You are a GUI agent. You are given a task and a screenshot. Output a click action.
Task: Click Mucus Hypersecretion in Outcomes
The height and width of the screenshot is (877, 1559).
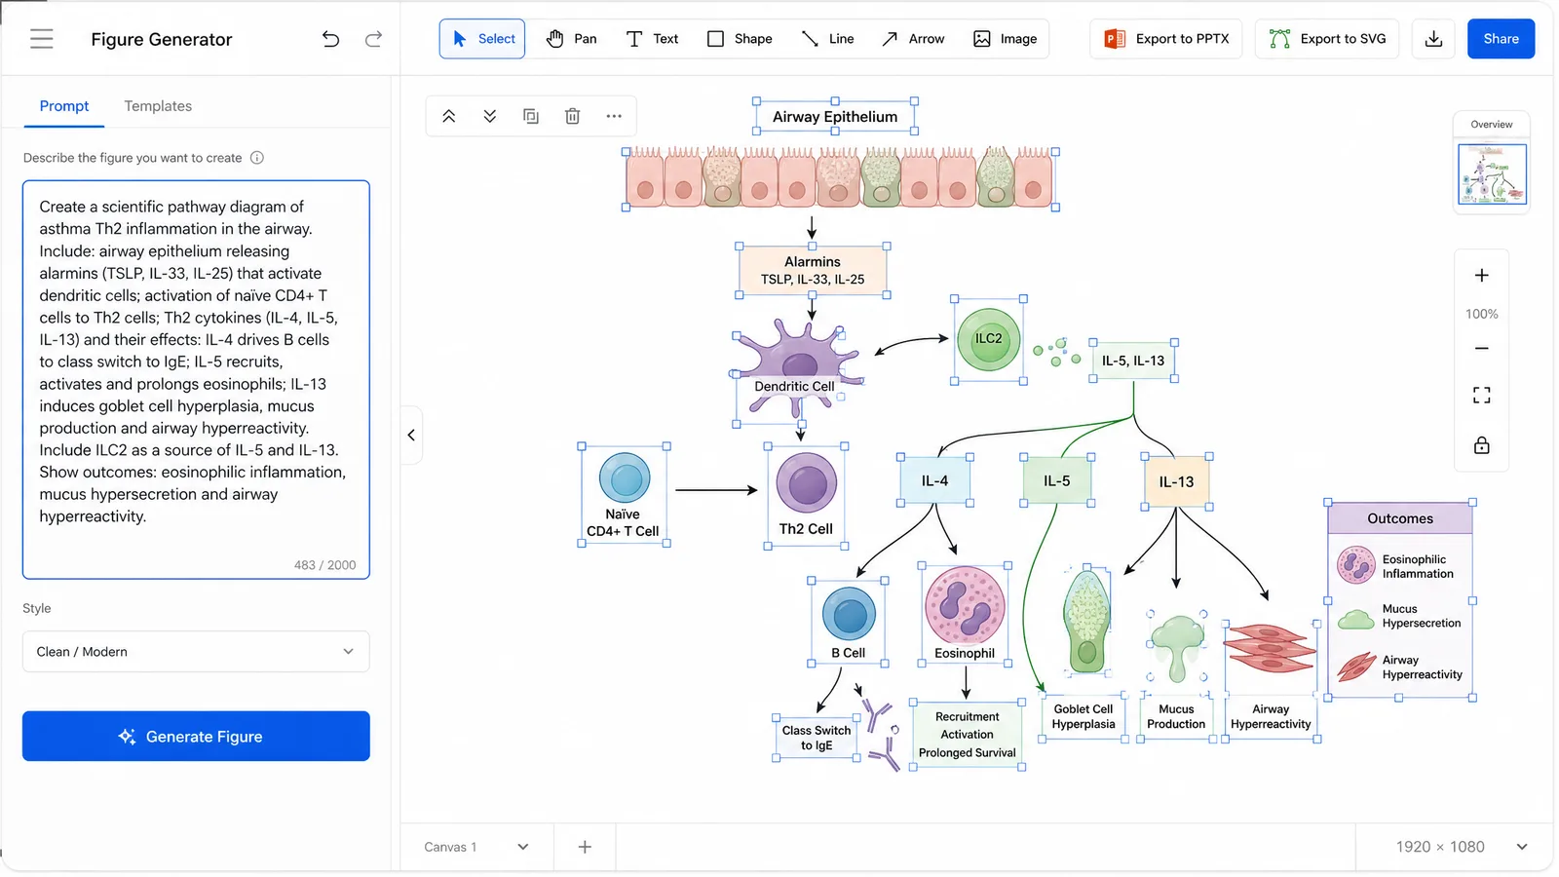click(x=1400, y=616)
